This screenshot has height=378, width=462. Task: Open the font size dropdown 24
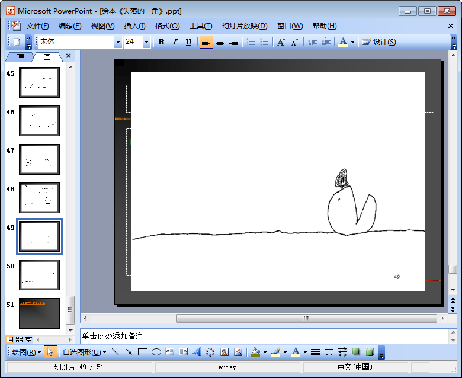point(146,42)
